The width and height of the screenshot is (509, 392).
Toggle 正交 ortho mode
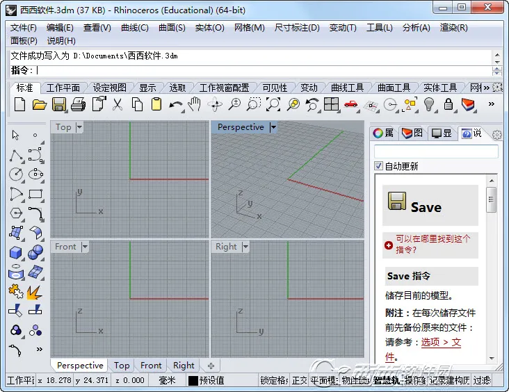(x=299, y=380)
